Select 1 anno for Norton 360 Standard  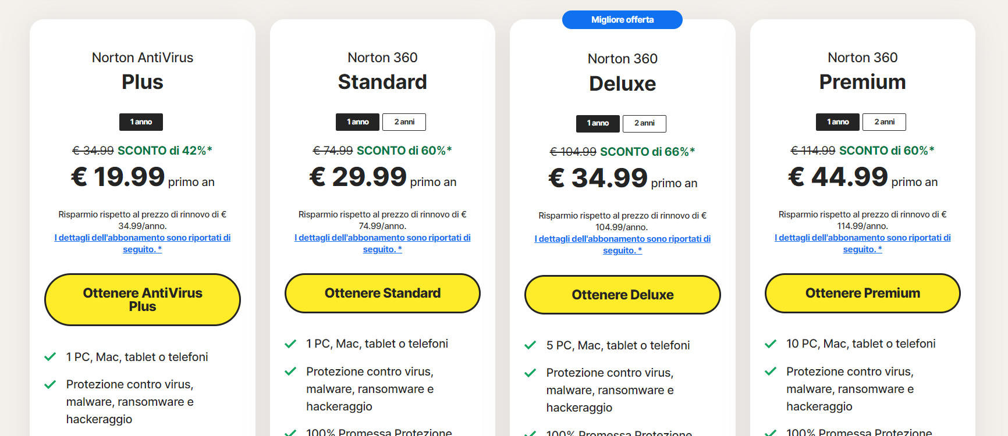pos(357,122)
